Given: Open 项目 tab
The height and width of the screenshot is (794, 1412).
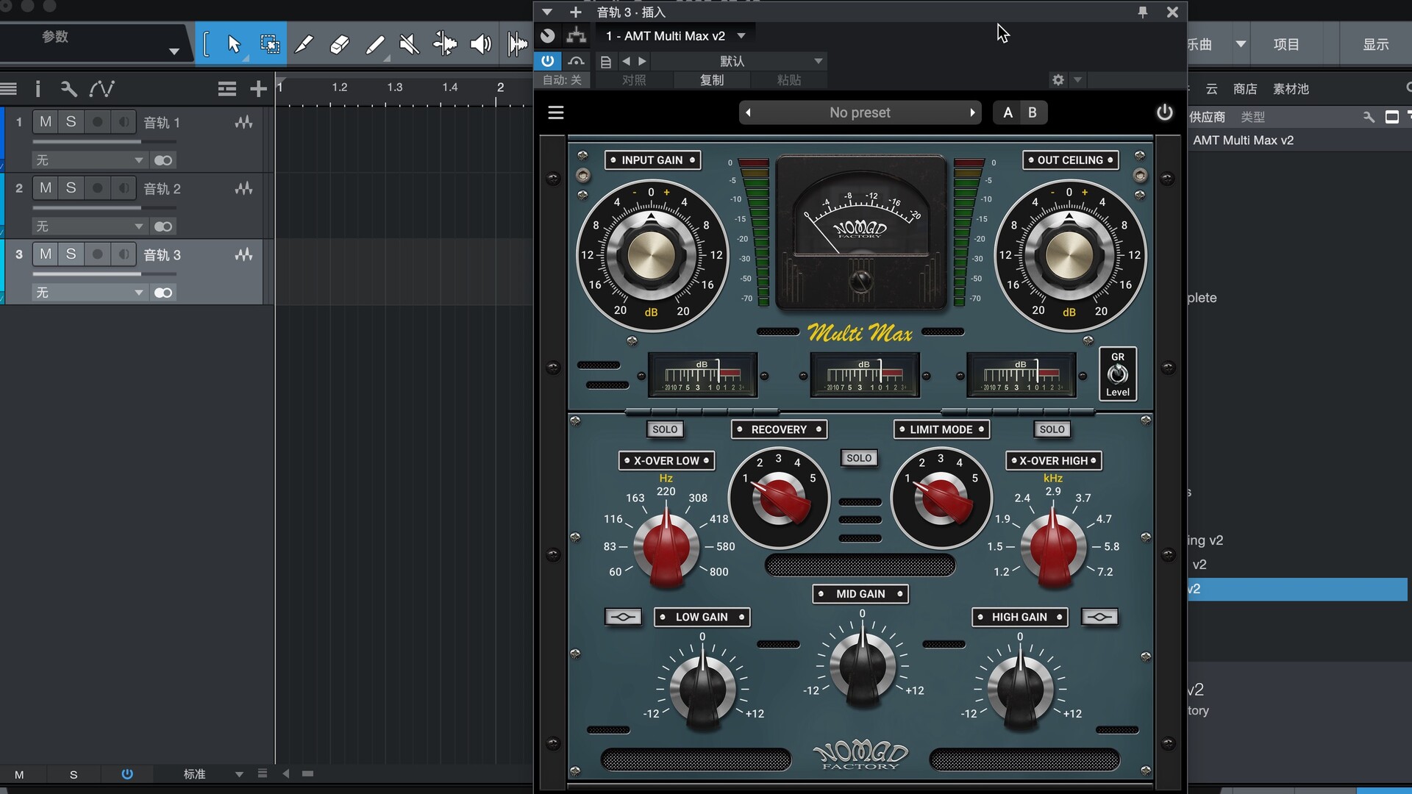Looking at the screenshot, I should 1286,44.
